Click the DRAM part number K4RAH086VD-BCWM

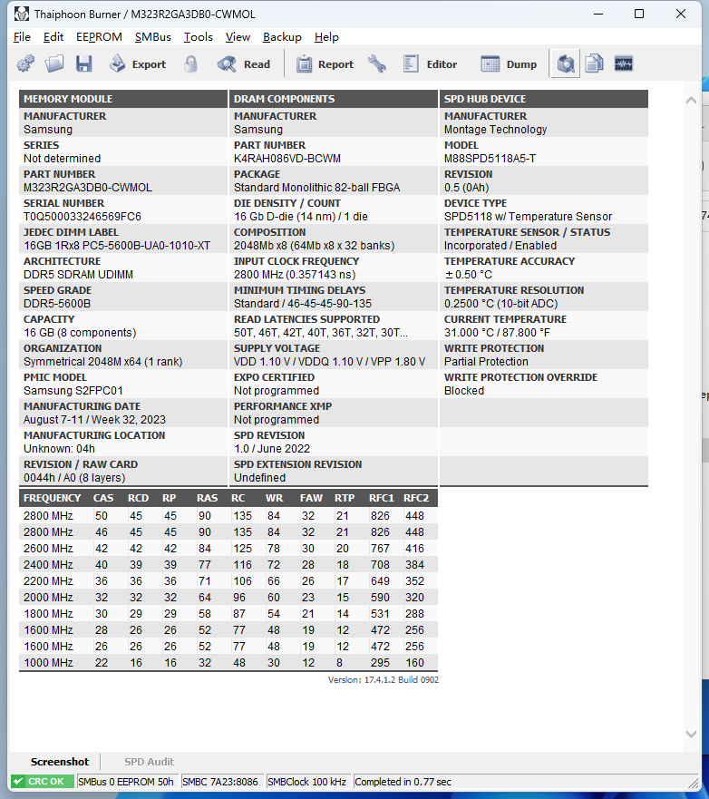coord(287,159)
